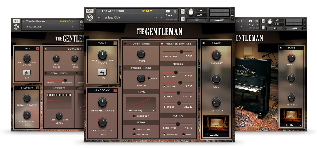The height and width of the screenshot is (149, 317).
Task: Toggle SPACE power in right window
Action: click(x=280, y=48)
